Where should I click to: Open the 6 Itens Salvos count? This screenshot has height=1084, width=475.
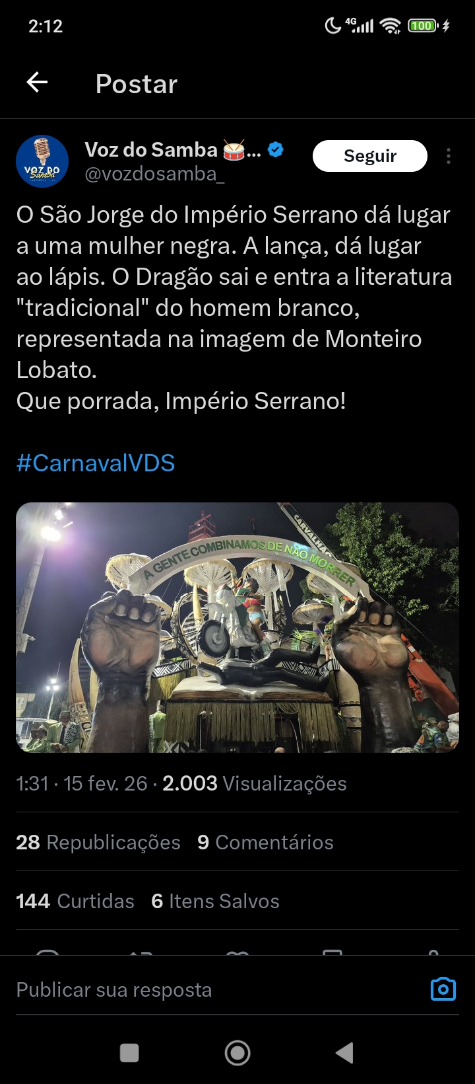click(x=215, y=901)
